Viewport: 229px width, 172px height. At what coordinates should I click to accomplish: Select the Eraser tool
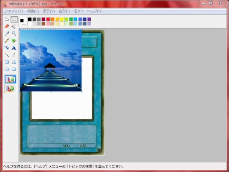[7, 27]
